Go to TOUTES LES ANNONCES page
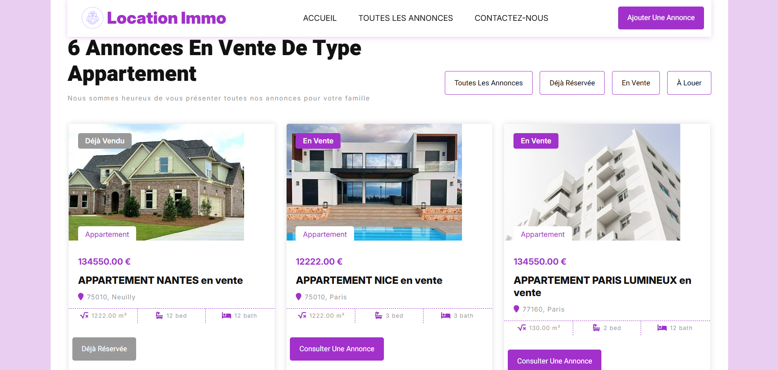778x370 pixels. coord(406,18)
